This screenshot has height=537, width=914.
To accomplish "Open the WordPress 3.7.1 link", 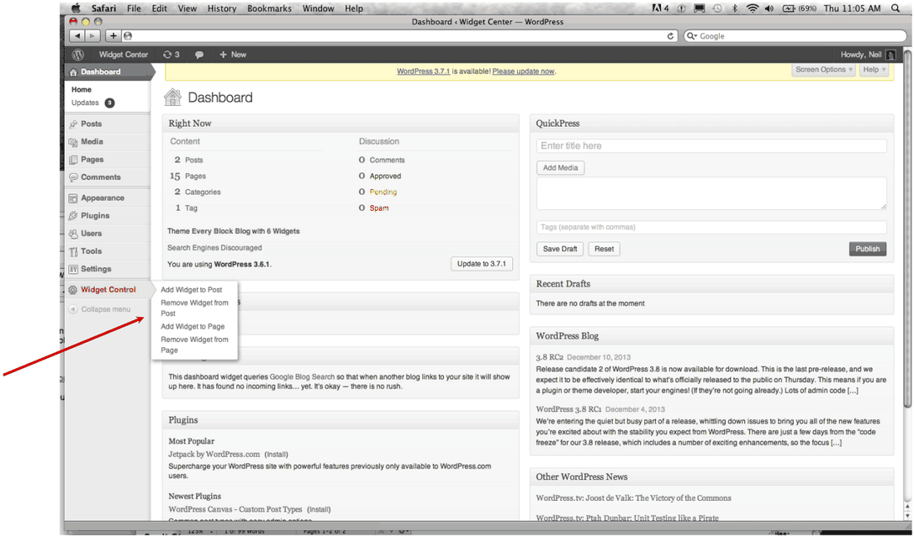I will 423,71.
